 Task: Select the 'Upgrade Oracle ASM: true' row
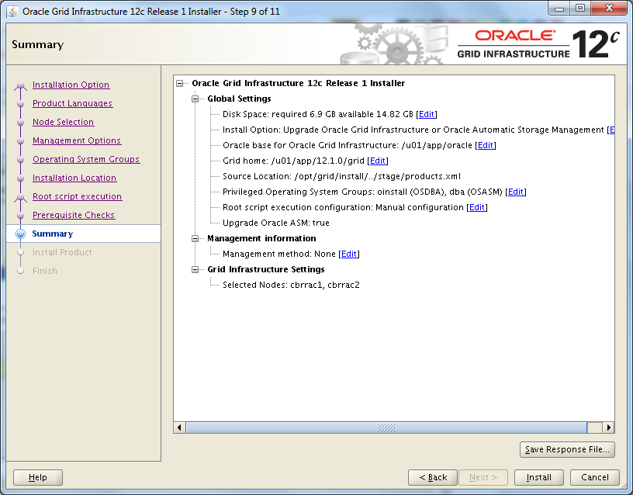pos(276,223)
